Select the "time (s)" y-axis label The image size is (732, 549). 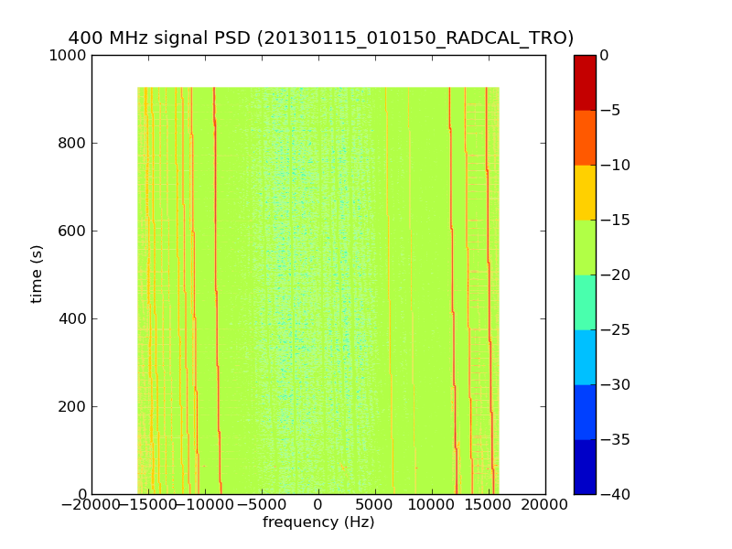[x=37, y=274]
